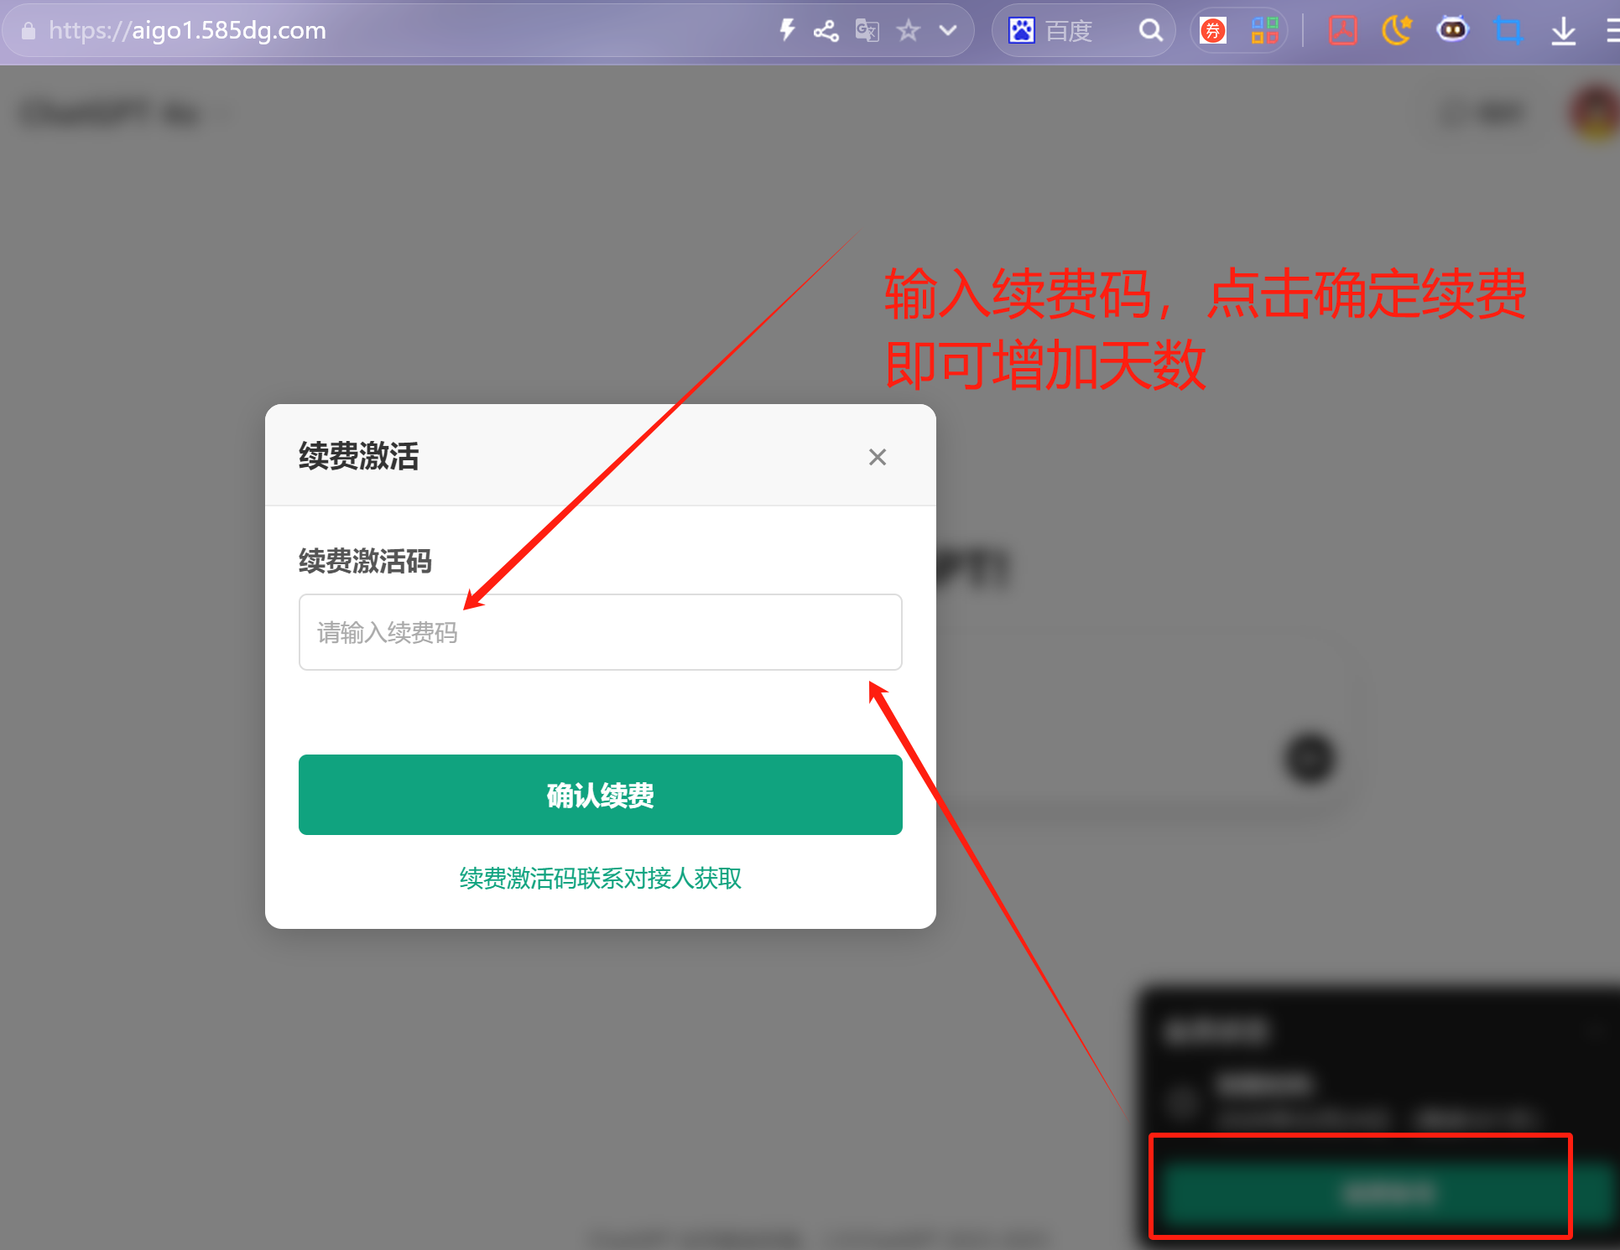Open the page translate icon
Screen dimensions: 1620x1250
click(x=867, y=31)
